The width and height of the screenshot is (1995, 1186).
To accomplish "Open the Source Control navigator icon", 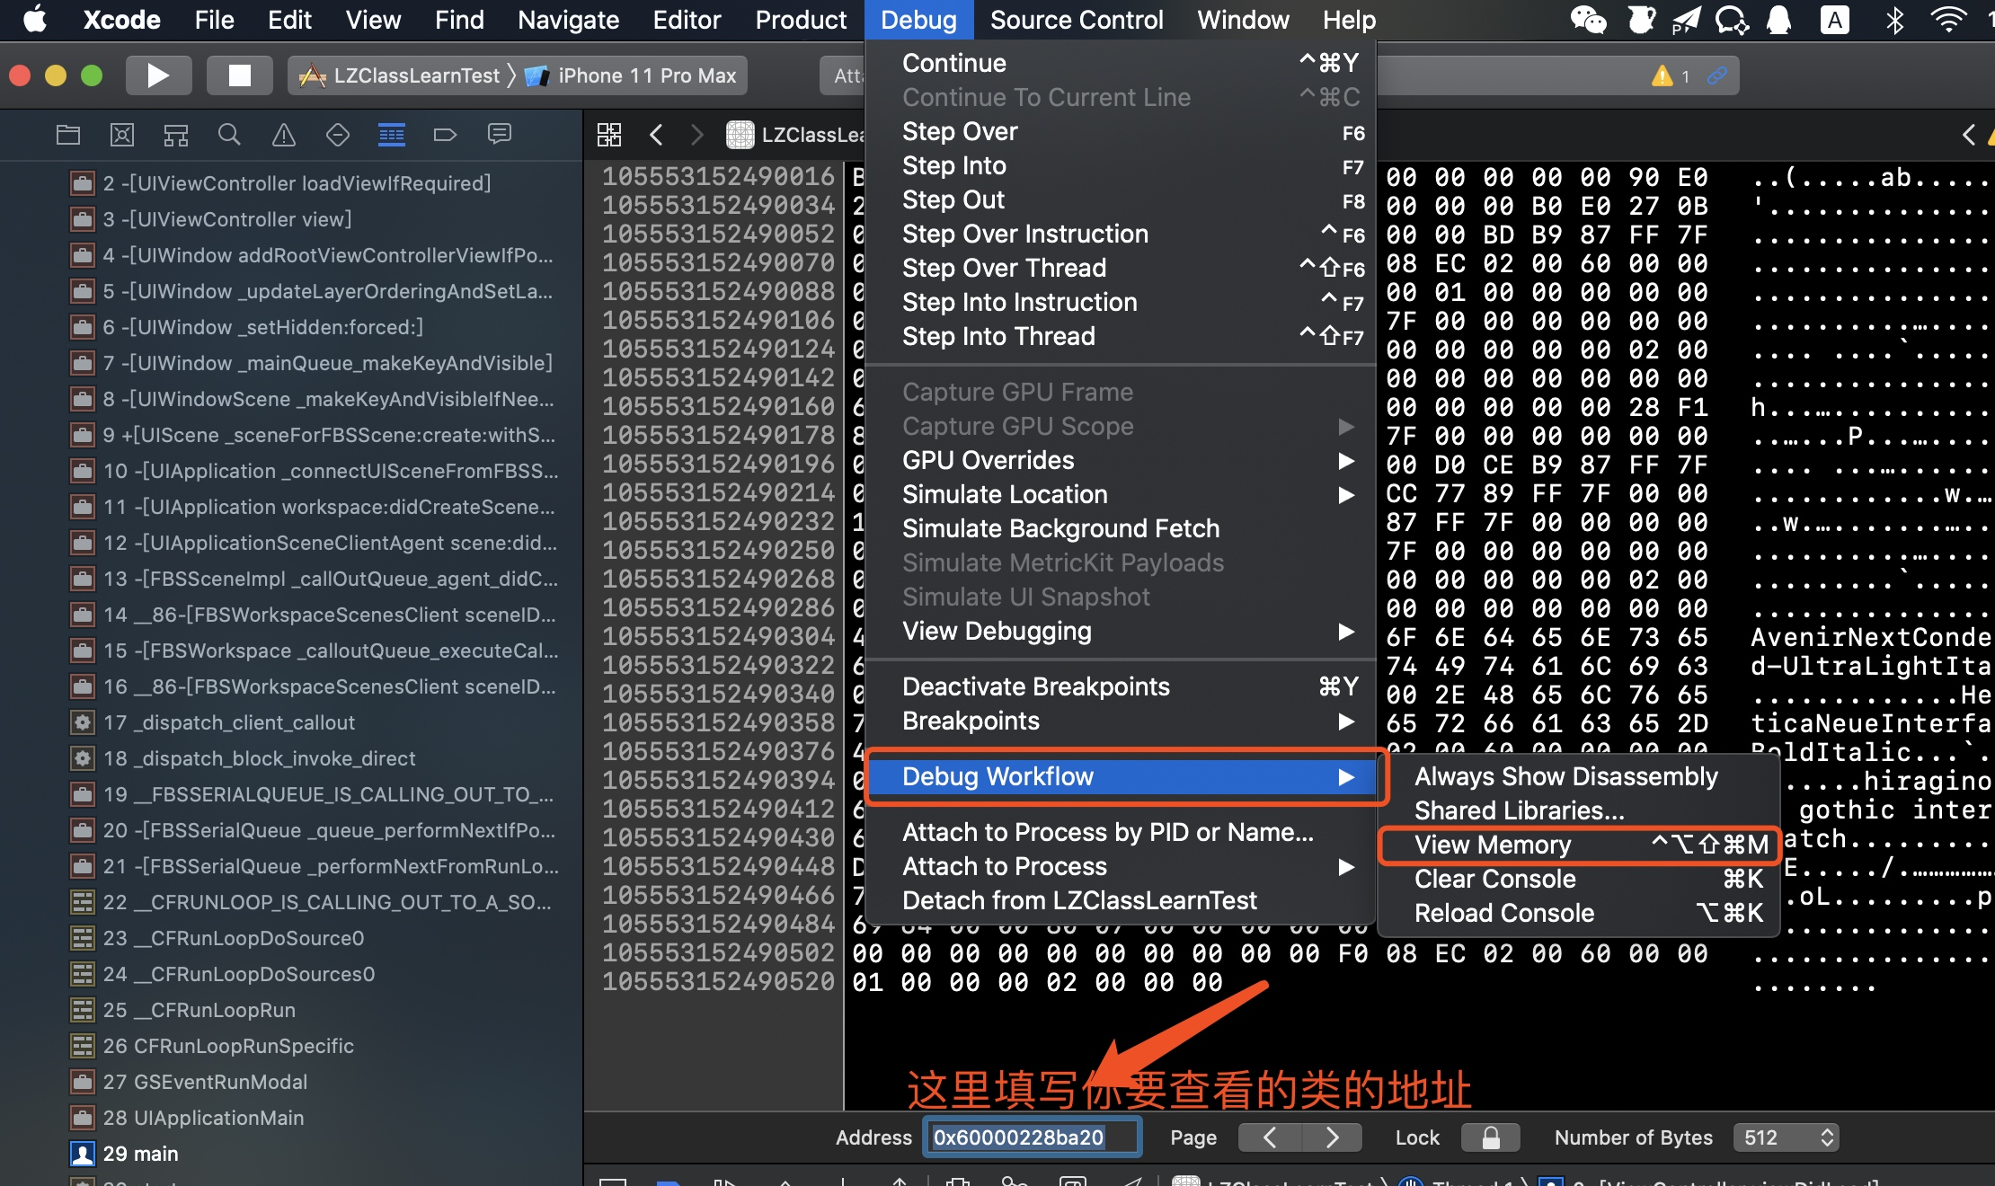I will pos(122,135).
